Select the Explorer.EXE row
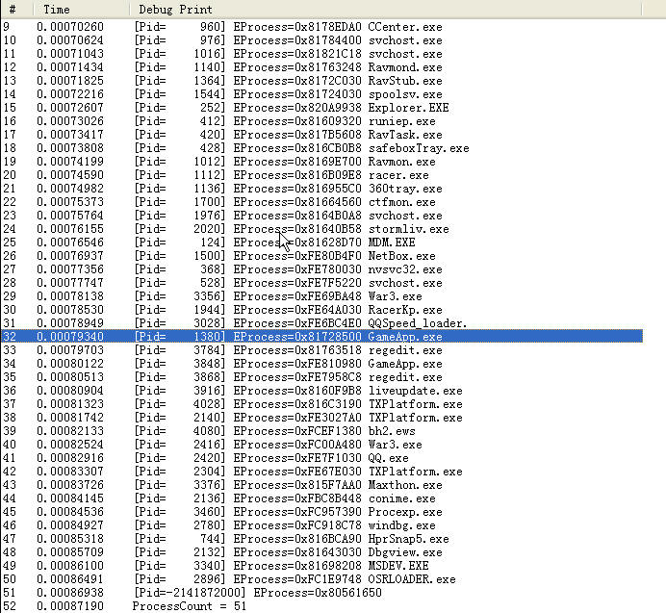The image size is (666, 613). pyautogui.click(x=322, y=108)
